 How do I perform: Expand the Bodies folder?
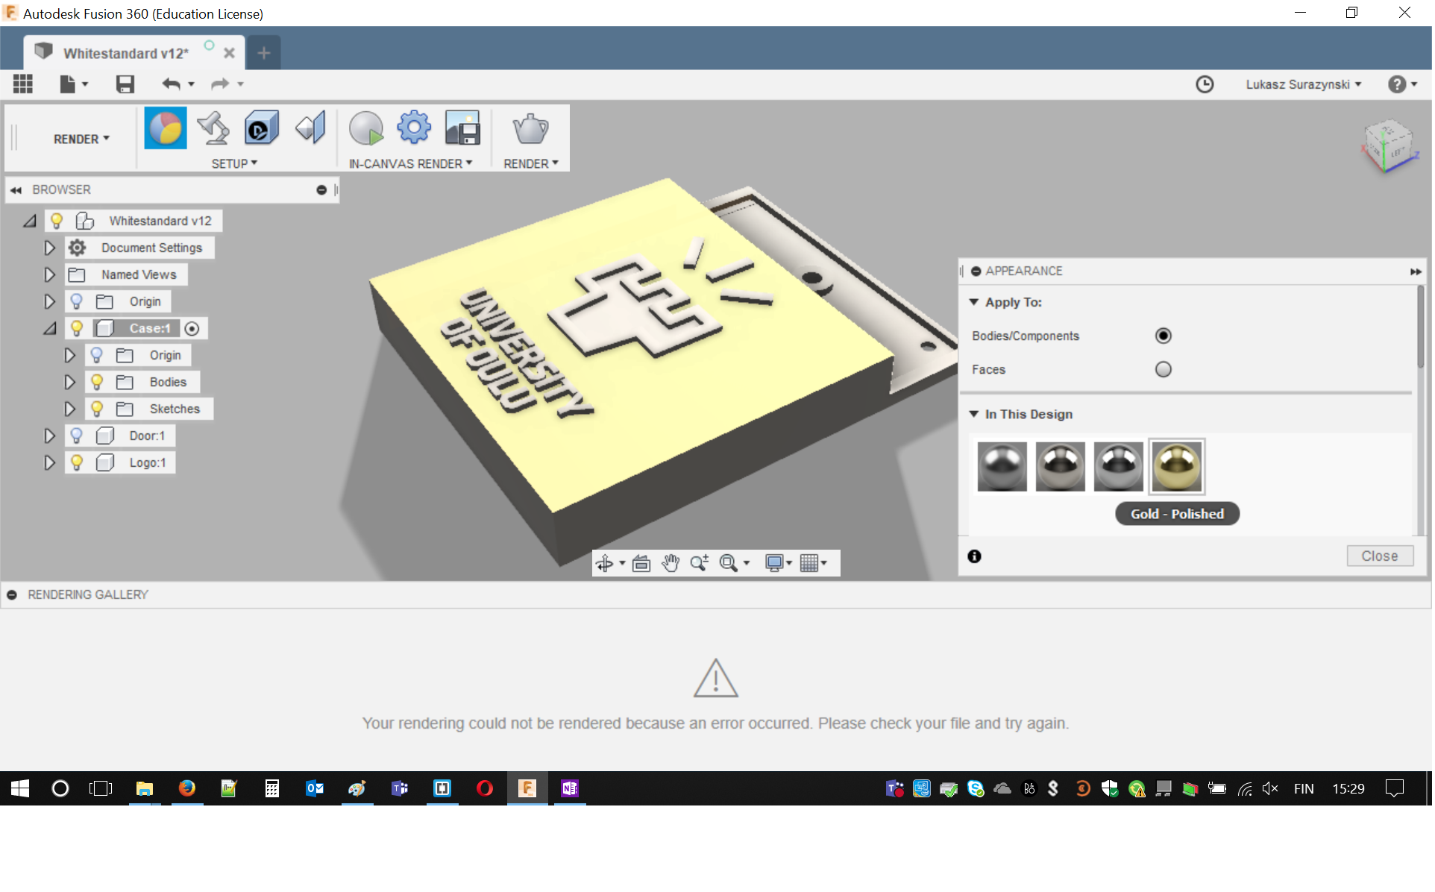pyautogui.click(x=69, y=383)
